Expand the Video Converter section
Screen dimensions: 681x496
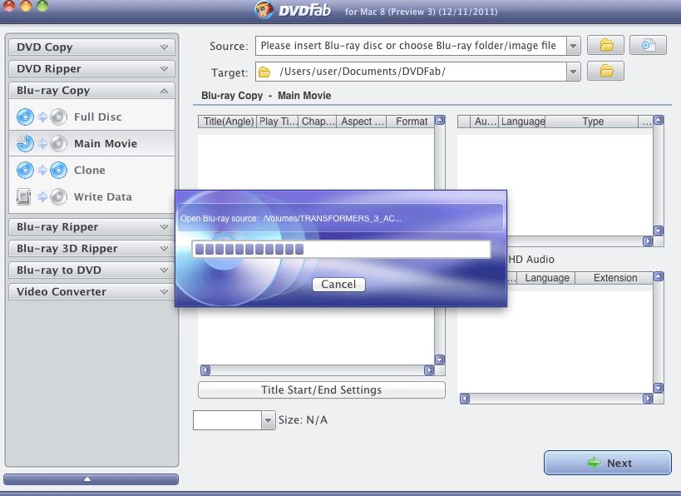tap(91, 291)
